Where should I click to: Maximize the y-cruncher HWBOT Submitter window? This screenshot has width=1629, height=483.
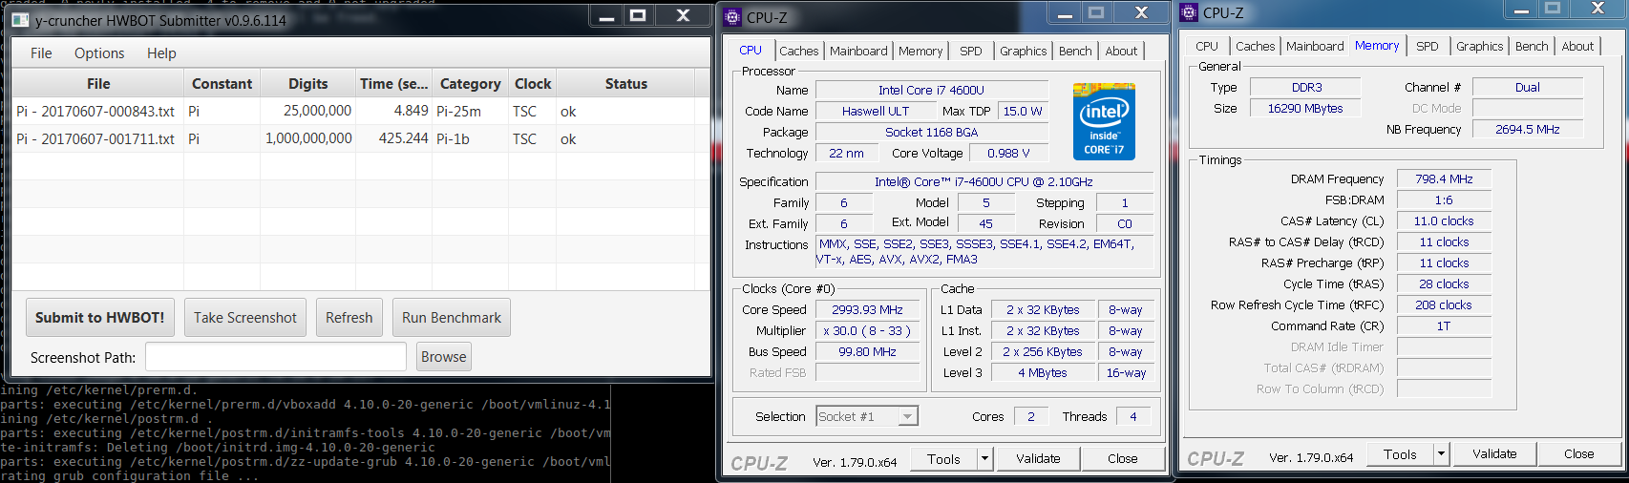638,15
